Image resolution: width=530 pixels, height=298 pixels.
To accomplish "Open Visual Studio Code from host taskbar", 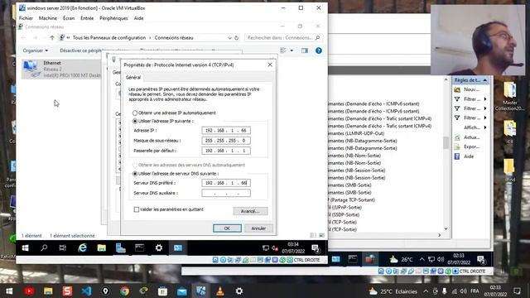I will coord(86,291).
